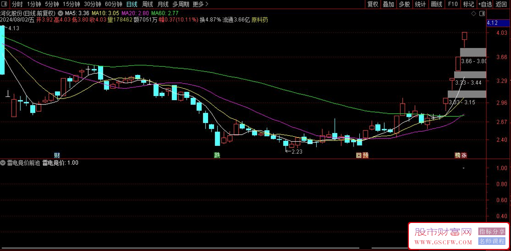Click the 2024/08/02 date text
Screen dimensions: 511x251
14,20
